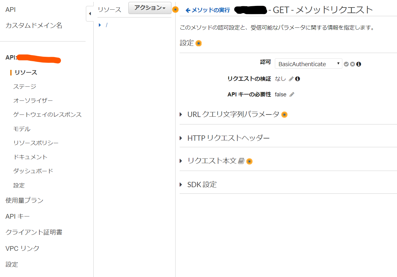This screenshot has height=277, width=397.
Task: Select オーソライザー in the sidebar
Action: [33, 100]
